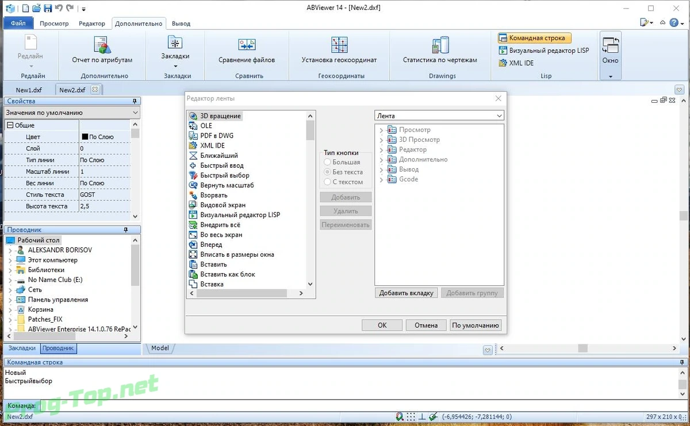Switch to the New1.dxf document tab
This screenshot has width=690, height=426.
(29, 90)
